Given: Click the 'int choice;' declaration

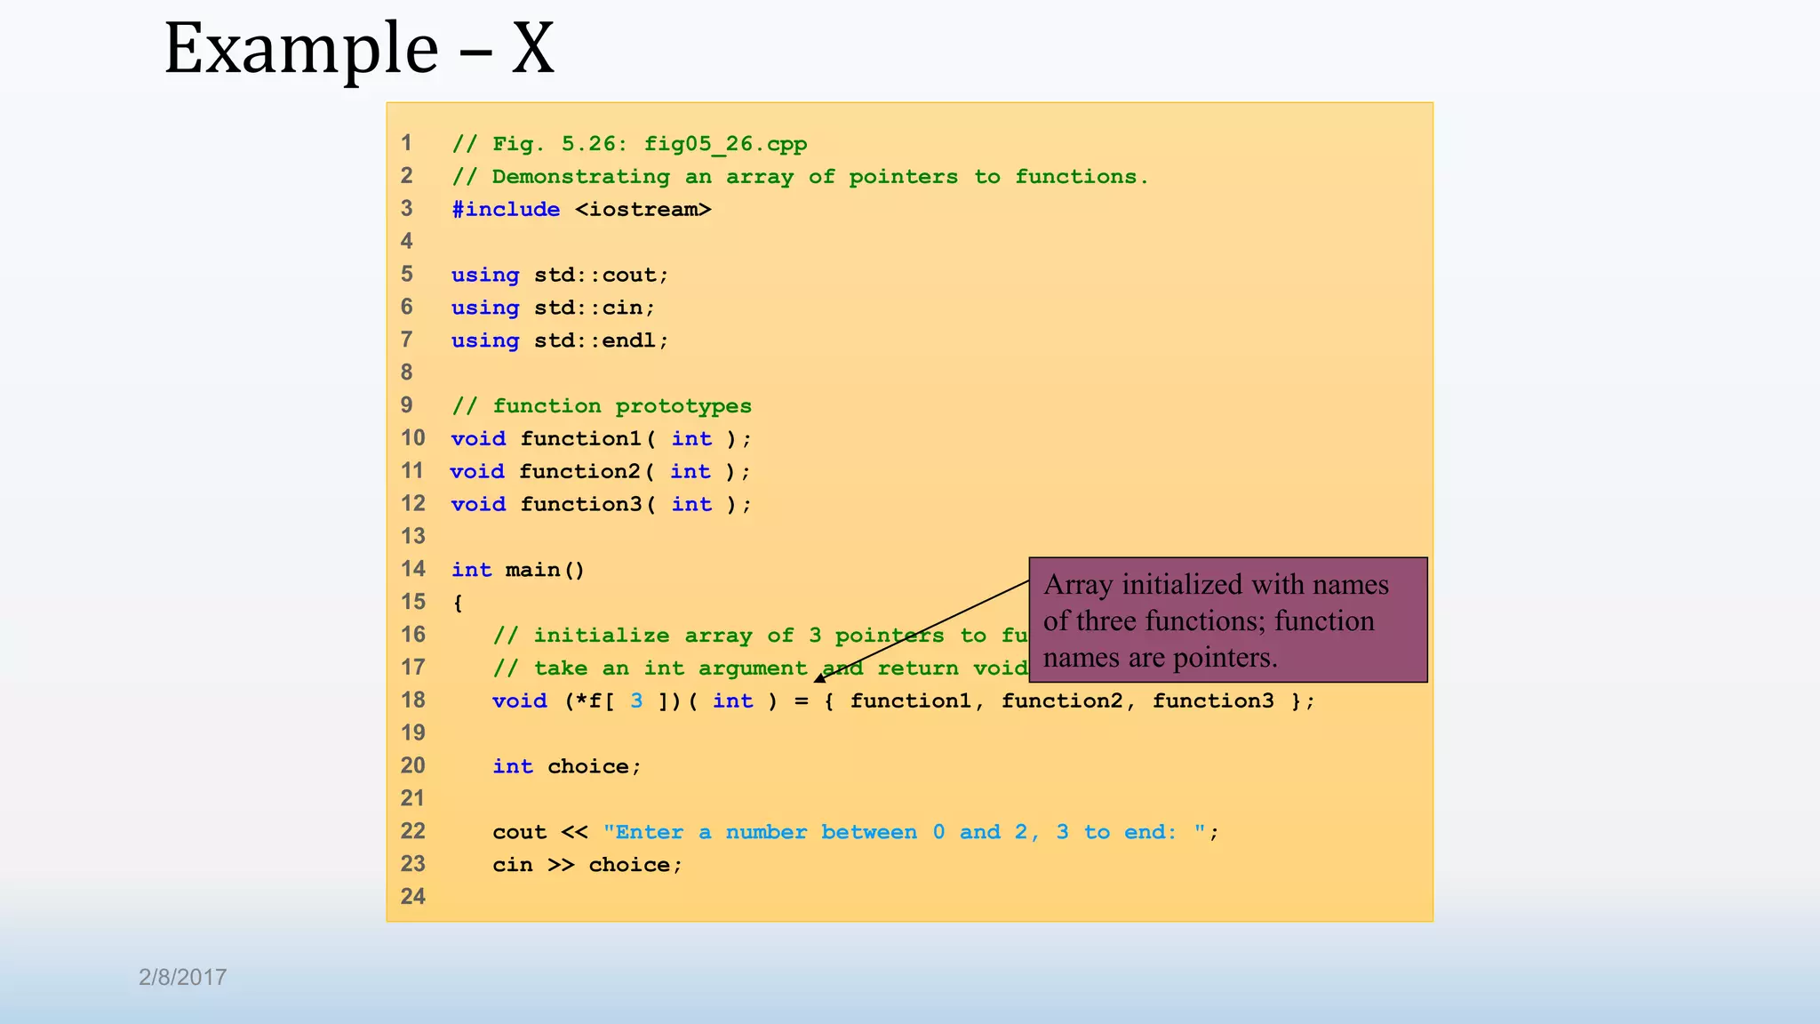Looking at the screenshot, I should click(567, 767).
